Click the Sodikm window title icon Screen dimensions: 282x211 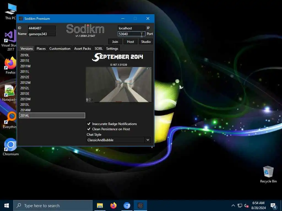(x=21, y=18)
